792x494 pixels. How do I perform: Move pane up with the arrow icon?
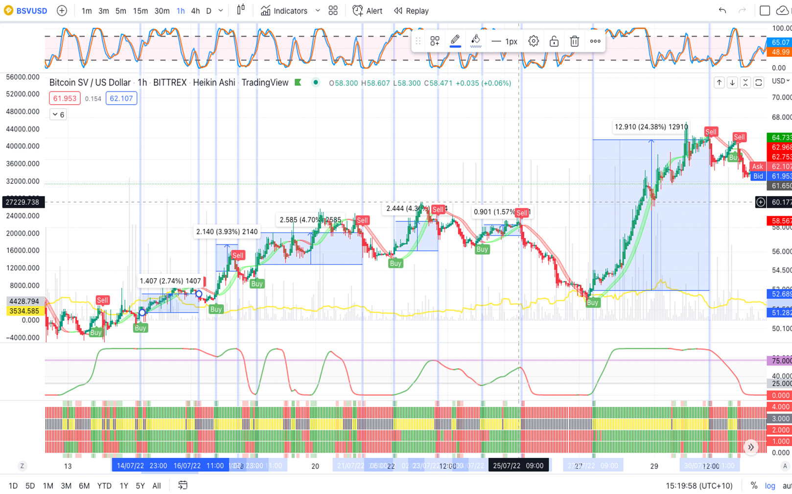click(719, 83)
